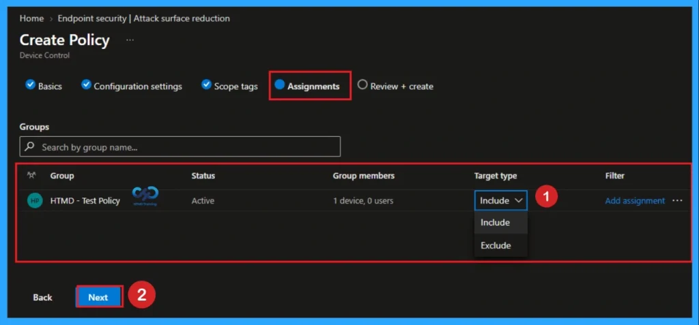Click the group type icon column header
The width and height of the screenshot is (699, 325).
[31, 175]
